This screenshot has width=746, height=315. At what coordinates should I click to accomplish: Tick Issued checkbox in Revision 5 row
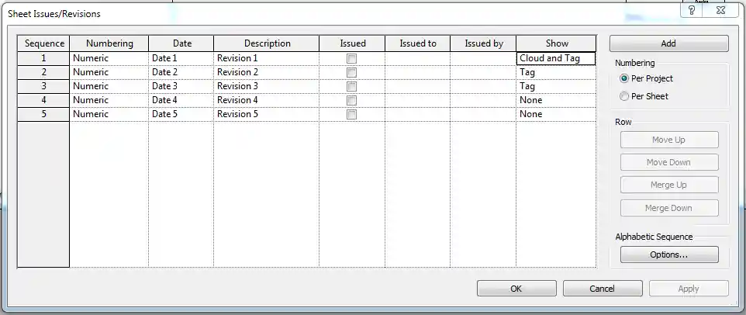coord(351,114)
